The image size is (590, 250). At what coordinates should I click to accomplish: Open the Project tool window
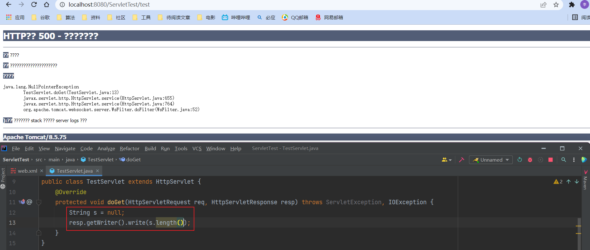click(3, 178)
